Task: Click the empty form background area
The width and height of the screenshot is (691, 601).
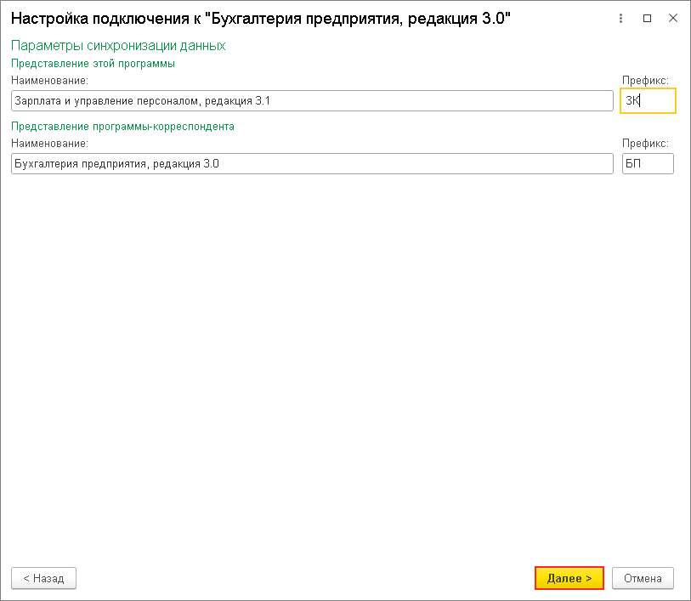Action: (340, 357)
